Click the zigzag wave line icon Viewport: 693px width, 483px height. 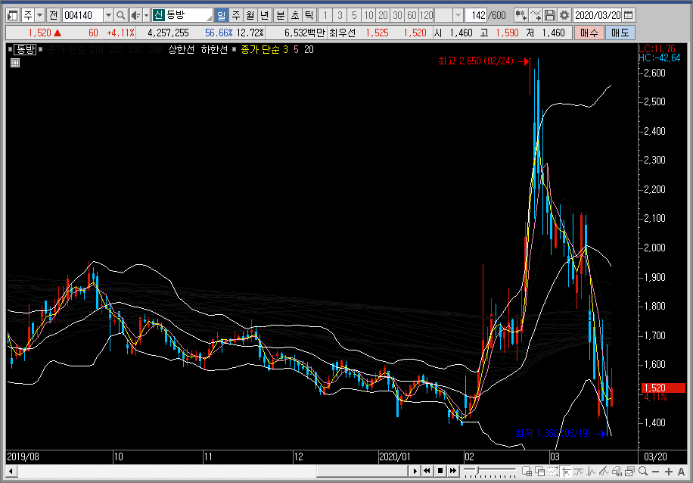click(592, 471)
